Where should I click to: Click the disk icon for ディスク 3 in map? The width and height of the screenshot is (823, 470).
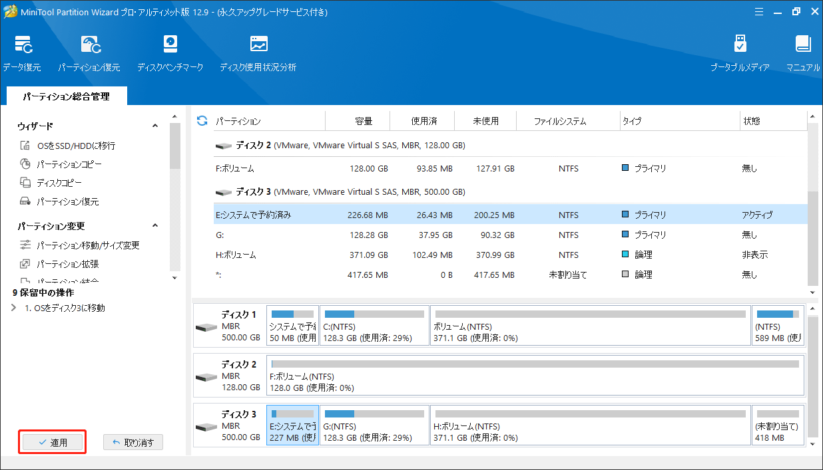(206, 427)
